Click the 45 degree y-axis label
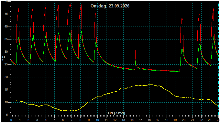220x123 pixels. 6,14
